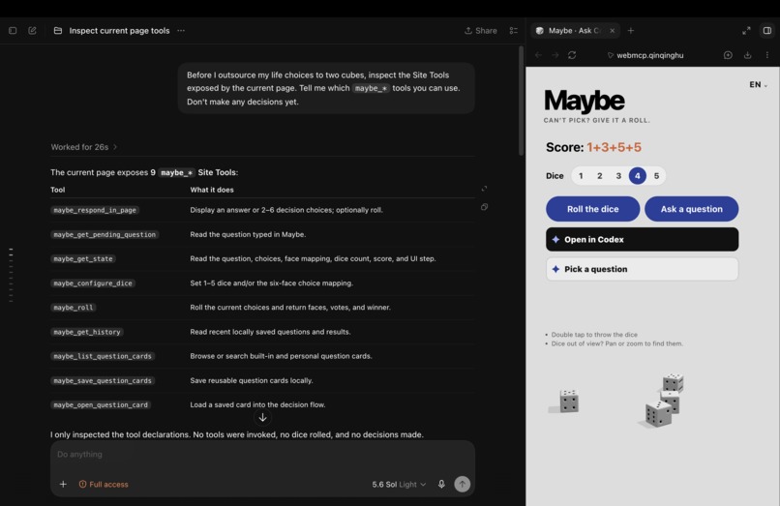780x506 pixels.
Task: Click the maybe_open_question_card tool name
Action: [x=101, y=405]
